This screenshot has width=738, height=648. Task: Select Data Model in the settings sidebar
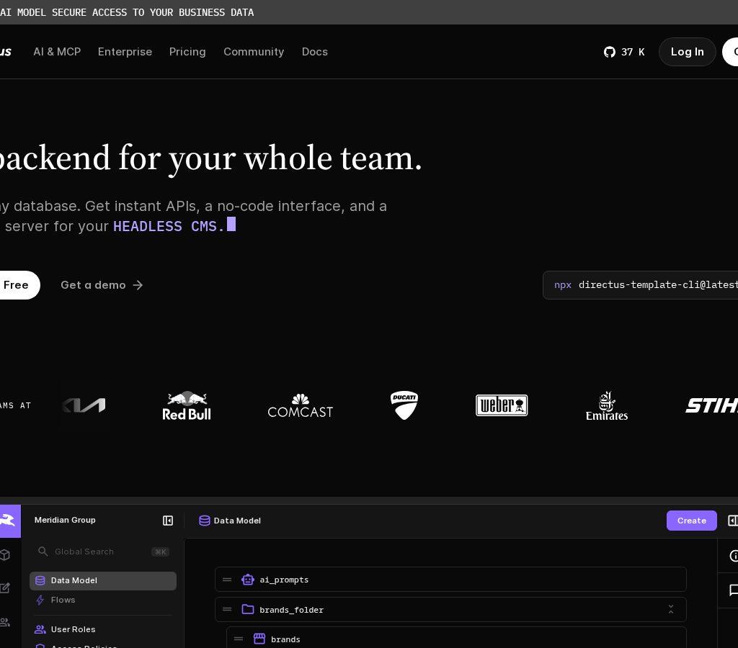pyautogui.click(x=103, y=581)
